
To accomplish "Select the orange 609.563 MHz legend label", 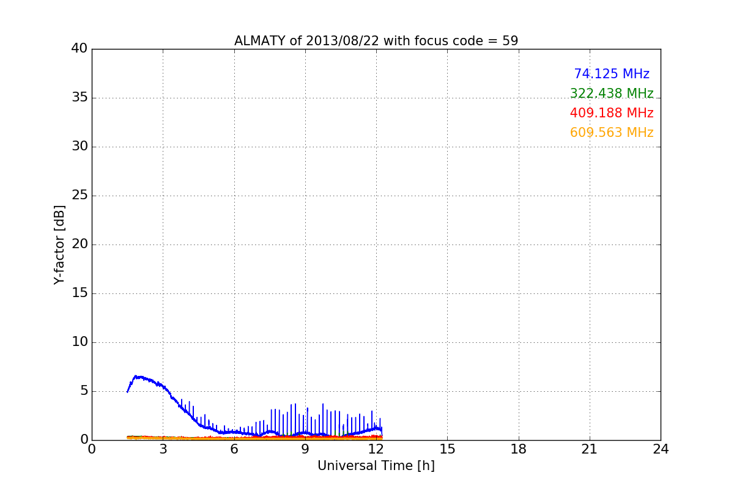I will pos(612,133).
